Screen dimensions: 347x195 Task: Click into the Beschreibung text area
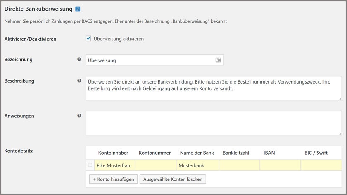pyautogui.click(x=213, y=88)
